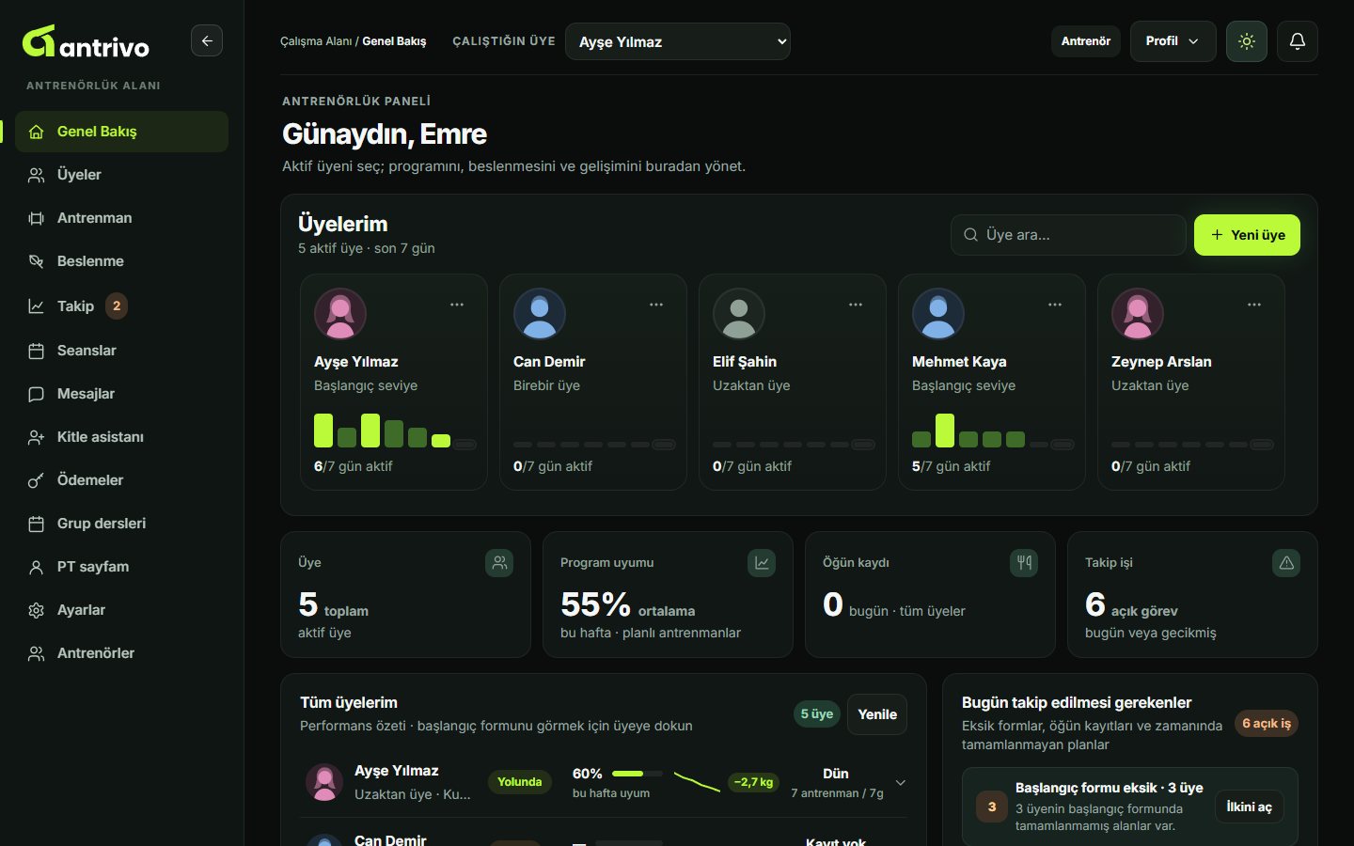Screen dimensions: 1354x846
Task: Open Antrenörler section in sidebar
Action: (121, 653)
